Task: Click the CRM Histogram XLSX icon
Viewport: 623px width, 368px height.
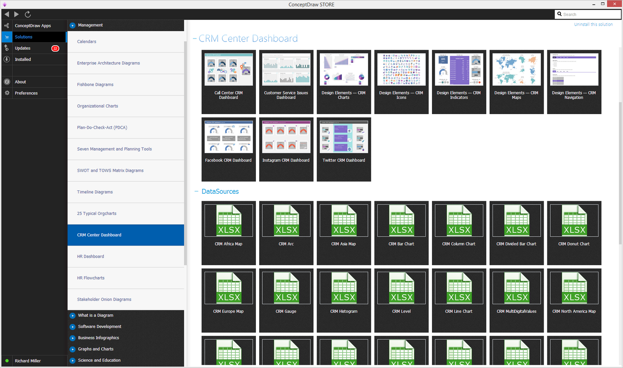Action: point(344,288)
